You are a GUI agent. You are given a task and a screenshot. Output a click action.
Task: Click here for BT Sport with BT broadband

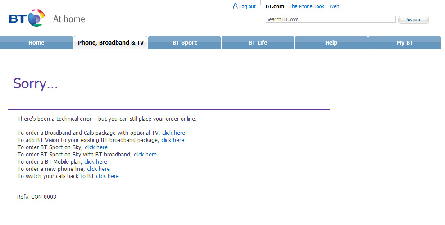tap(145, 155)
